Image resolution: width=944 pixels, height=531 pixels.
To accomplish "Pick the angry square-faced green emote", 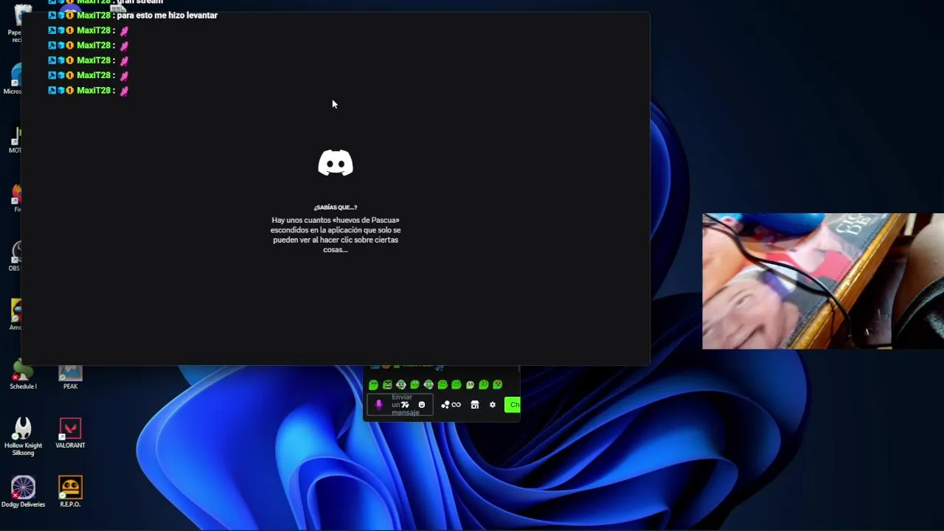I will [387, 385].
